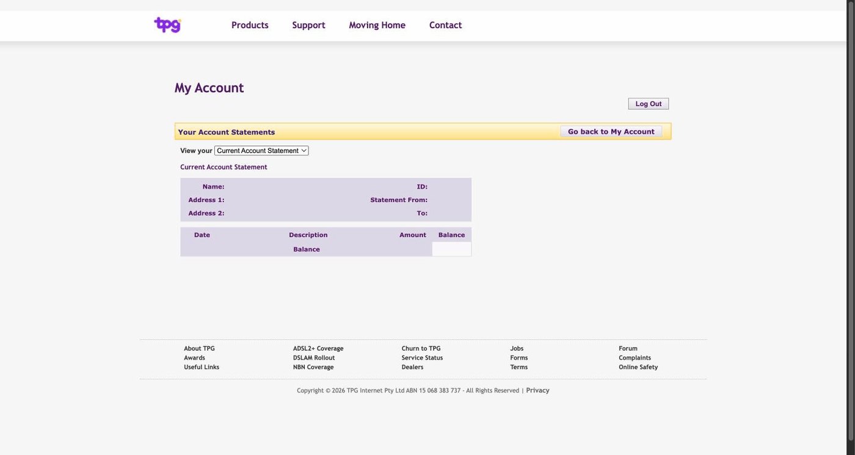Open the Online Safety link
855x455 pixels.
pos(638,367)
